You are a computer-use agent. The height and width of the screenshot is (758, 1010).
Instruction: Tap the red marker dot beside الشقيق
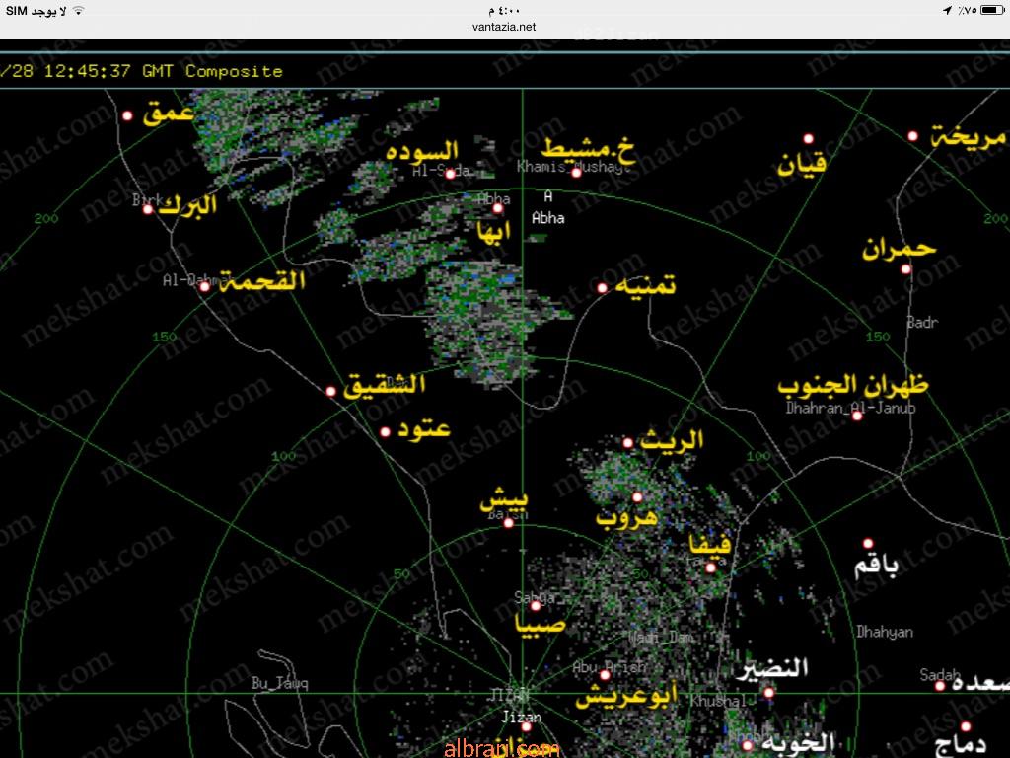click(330, 391)
